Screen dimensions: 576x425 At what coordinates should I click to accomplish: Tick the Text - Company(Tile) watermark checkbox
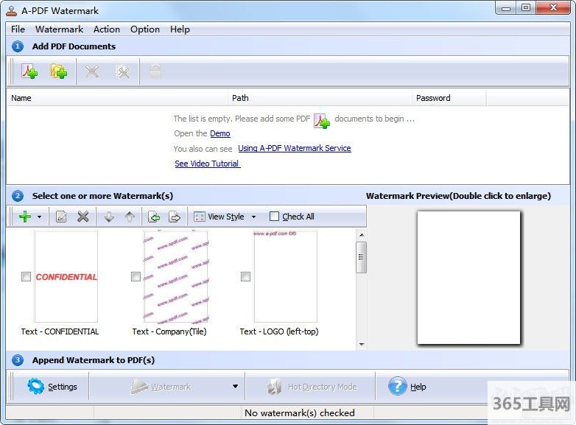tap(136, 277)
